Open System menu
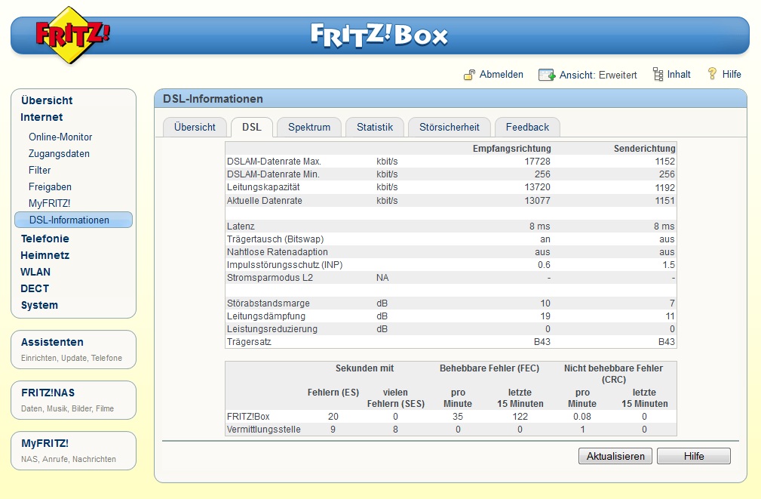 tap(39, 305)
